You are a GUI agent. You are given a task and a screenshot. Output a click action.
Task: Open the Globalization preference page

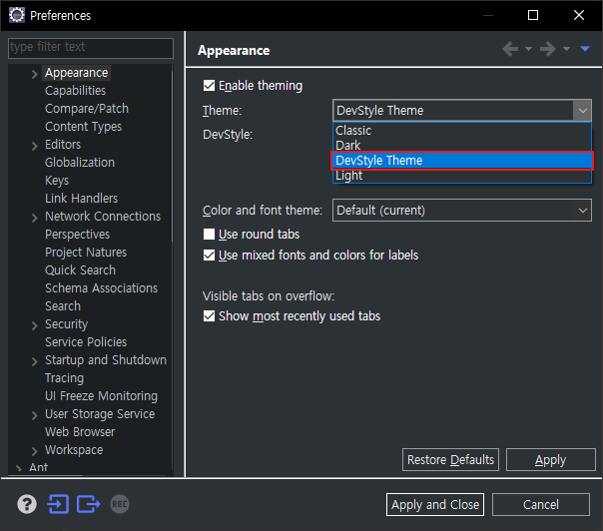[x=80, y=163]
